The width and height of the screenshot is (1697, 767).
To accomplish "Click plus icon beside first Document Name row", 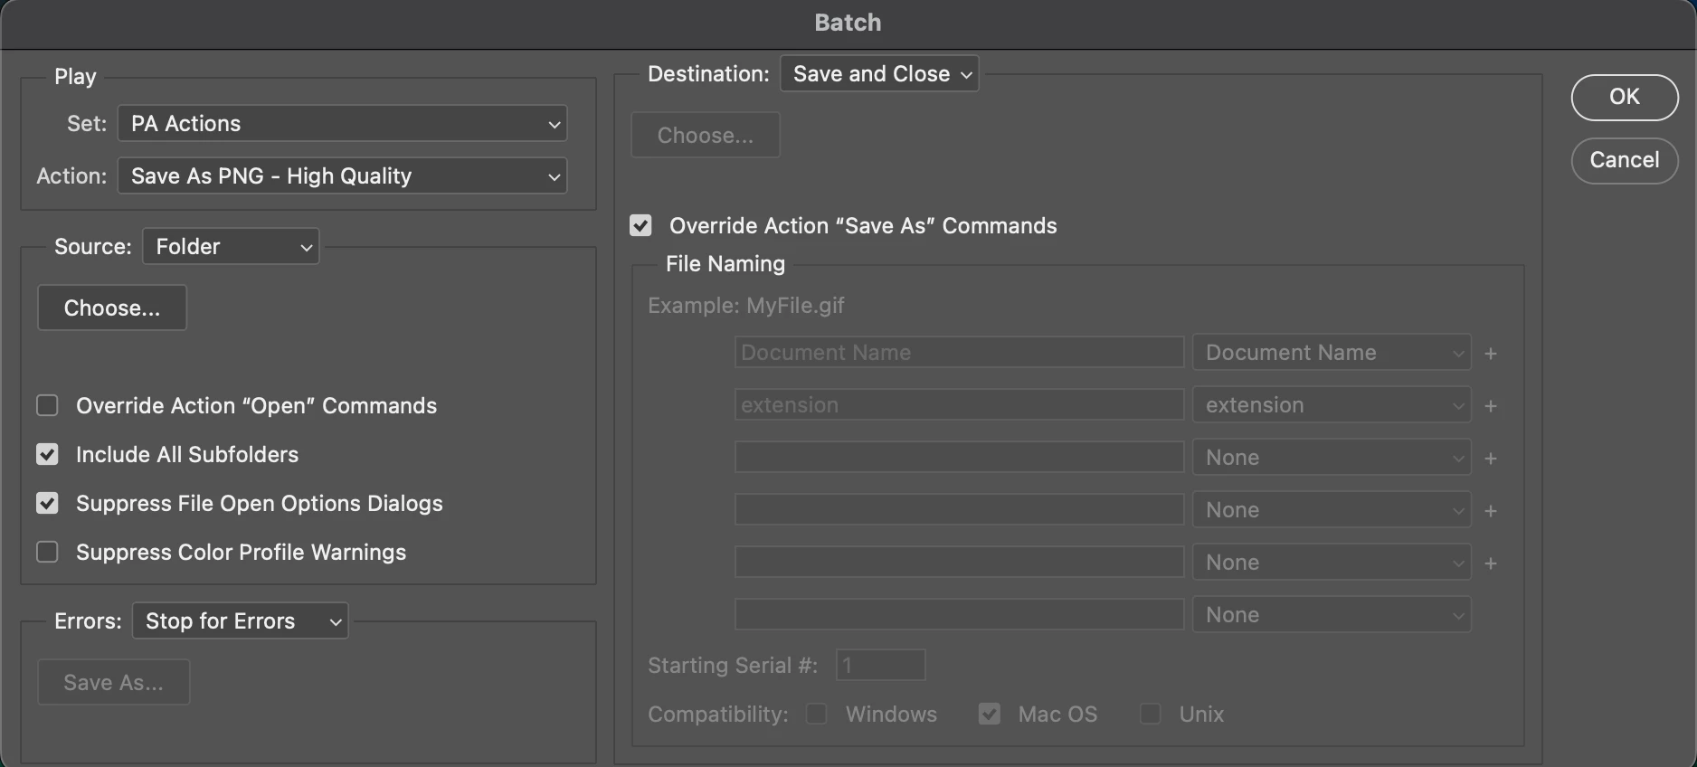I will [x=1491, y=354].
